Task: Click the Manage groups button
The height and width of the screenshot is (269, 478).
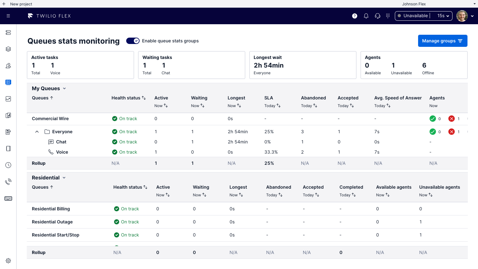Action: click(443, 41)
